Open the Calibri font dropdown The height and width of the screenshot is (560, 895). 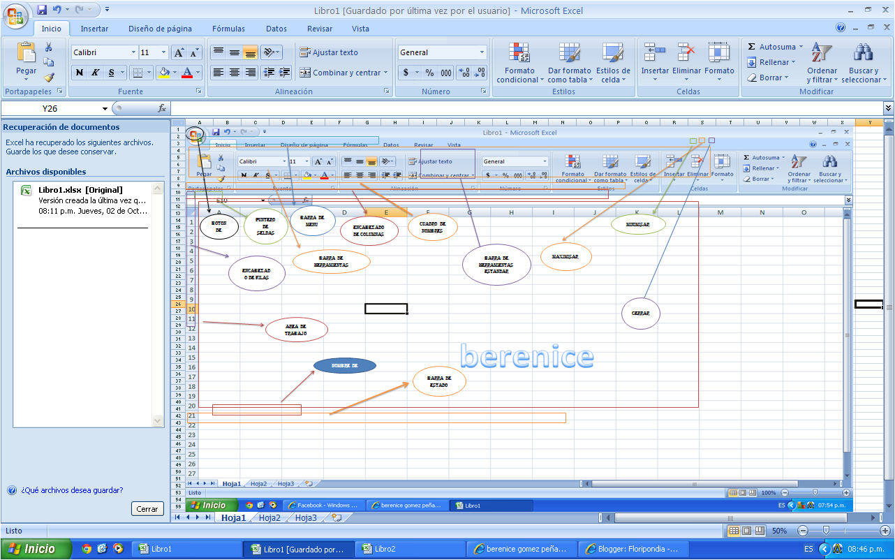coord(103,52)
